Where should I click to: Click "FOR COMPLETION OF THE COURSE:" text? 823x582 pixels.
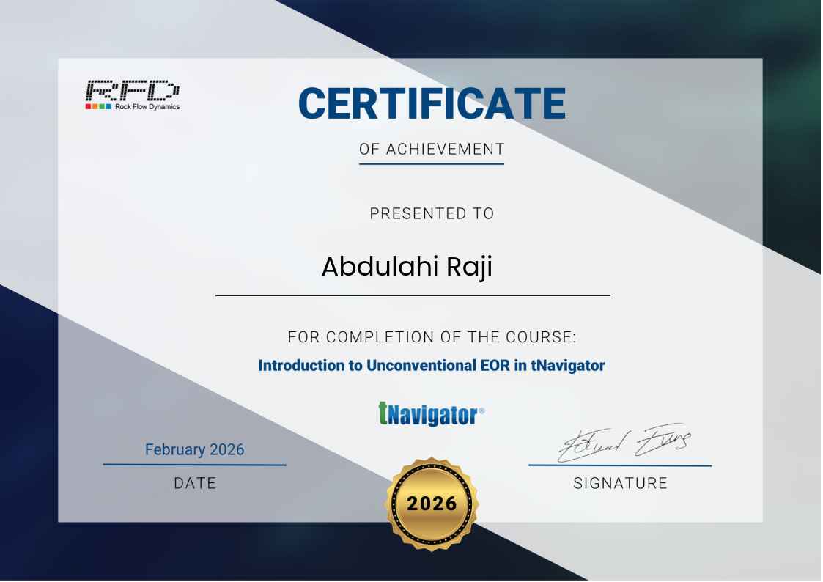click(432, 337)
